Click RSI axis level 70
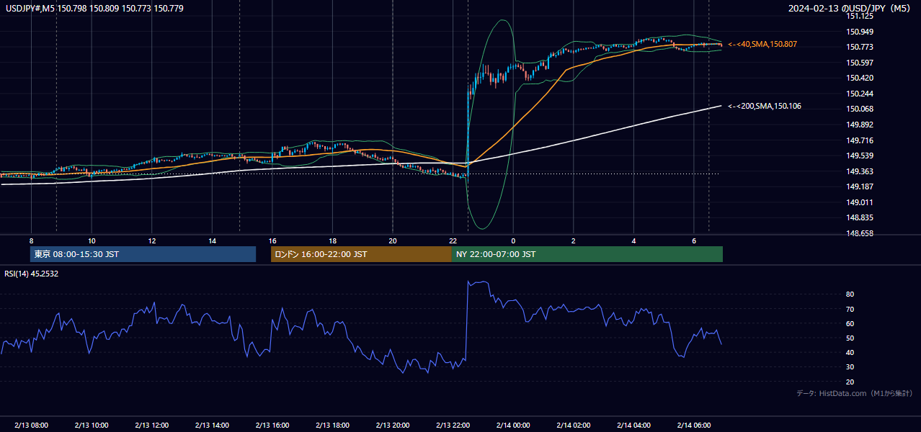Image resolution: width=921 pixels, height=432 pixels. 850,309
